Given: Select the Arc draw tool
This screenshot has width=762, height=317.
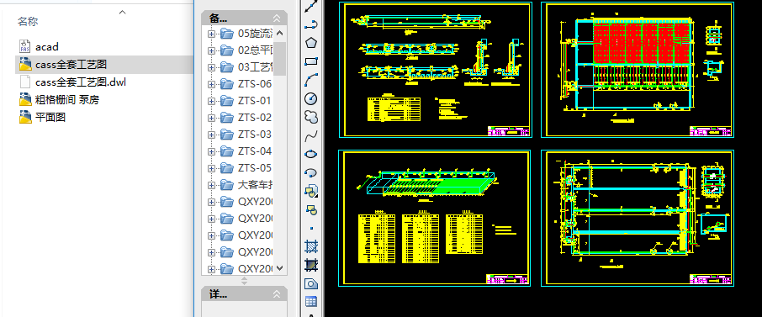Looking at the screenshot, I should pos(311,80).
